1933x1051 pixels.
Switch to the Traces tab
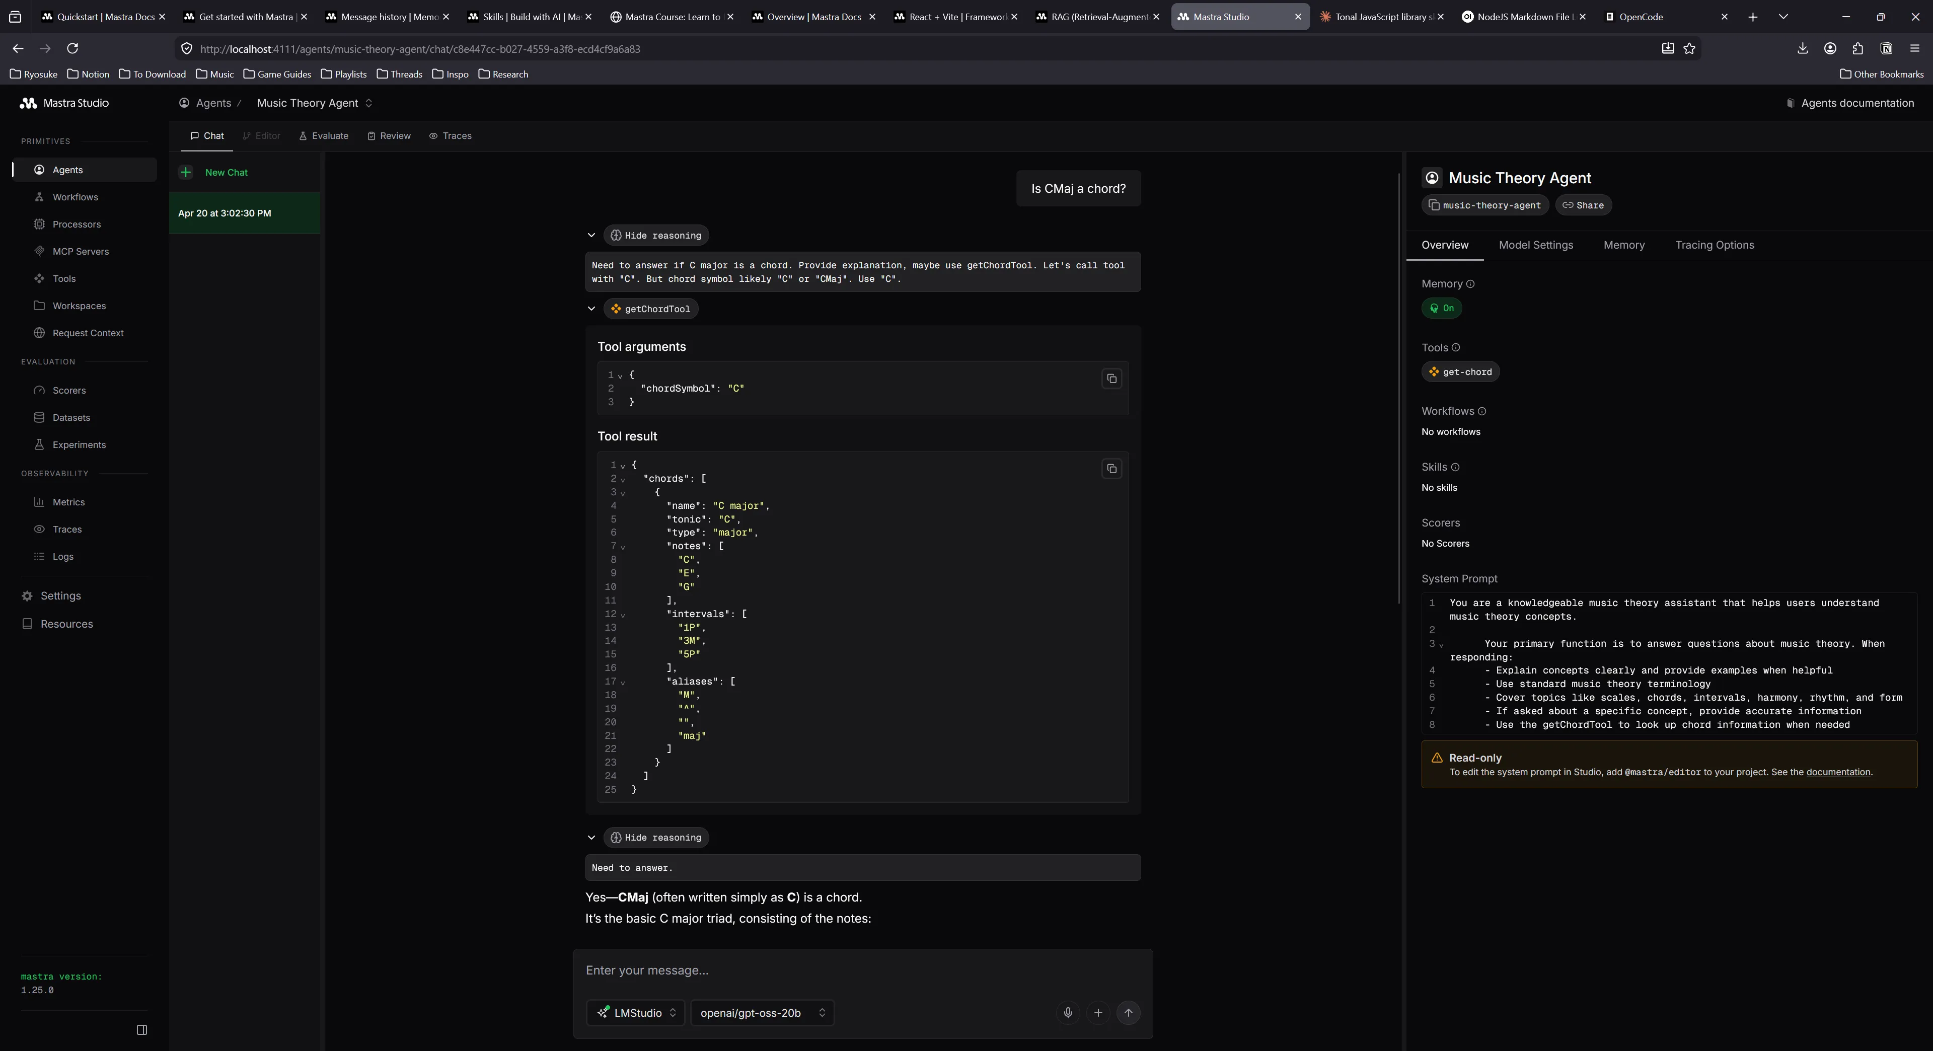(x=450, y=136)
